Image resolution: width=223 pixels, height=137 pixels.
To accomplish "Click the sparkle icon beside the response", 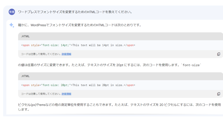I will click(12, 25).
